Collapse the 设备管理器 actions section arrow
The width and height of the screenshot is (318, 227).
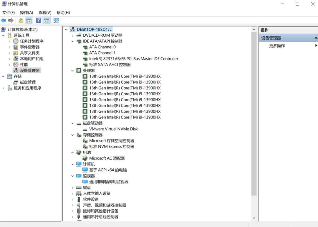[316, 38]
